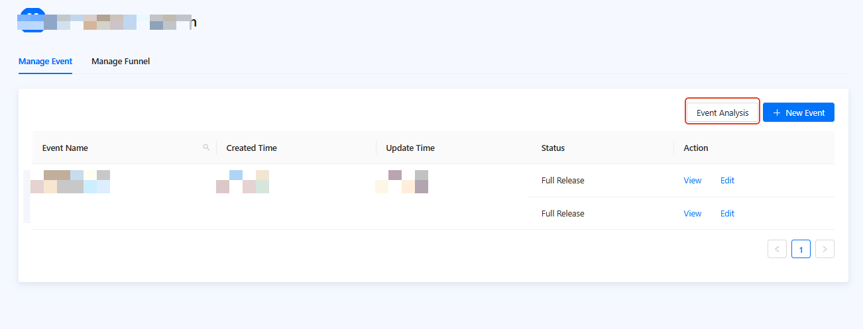
Task: Edit the first event row
Action: pos(727,181)
